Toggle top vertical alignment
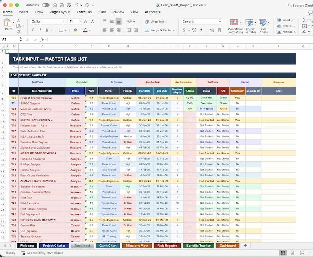This screenshot has height=257, width=313. (x=104, y=22)
